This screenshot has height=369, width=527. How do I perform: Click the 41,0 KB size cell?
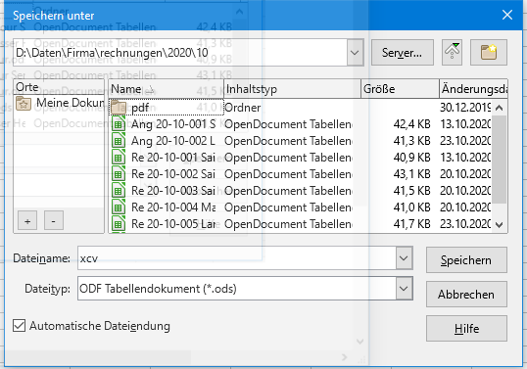pos(411,208)
